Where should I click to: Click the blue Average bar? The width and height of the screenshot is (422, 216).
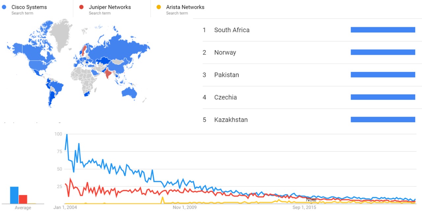click(x=14, y=195)
